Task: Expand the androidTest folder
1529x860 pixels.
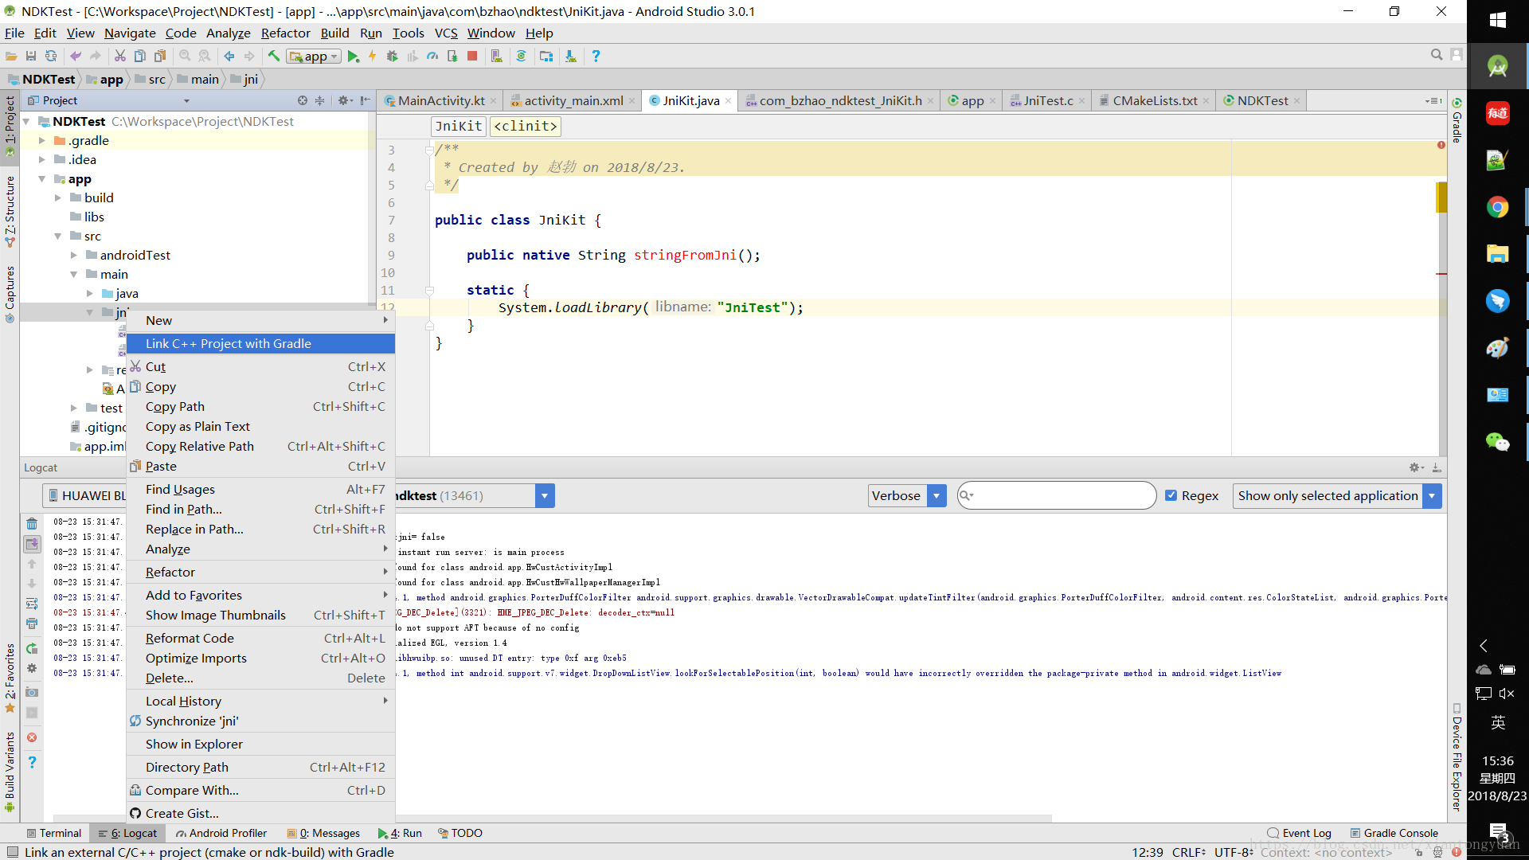Action: tap(74, 255)
